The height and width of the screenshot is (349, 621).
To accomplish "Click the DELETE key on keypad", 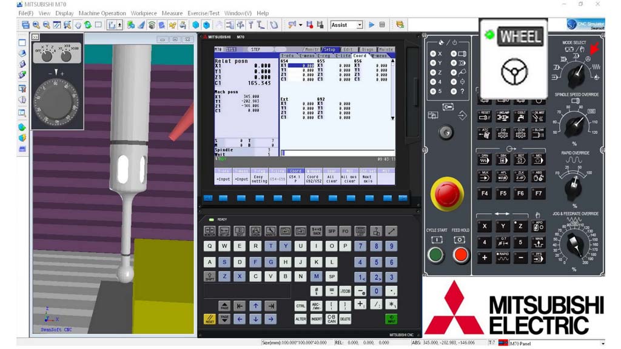I will [x=345, y=319].
